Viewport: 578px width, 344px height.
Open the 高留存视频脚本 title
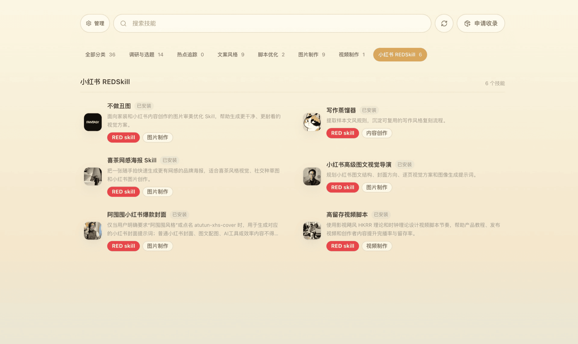(347, 214)
